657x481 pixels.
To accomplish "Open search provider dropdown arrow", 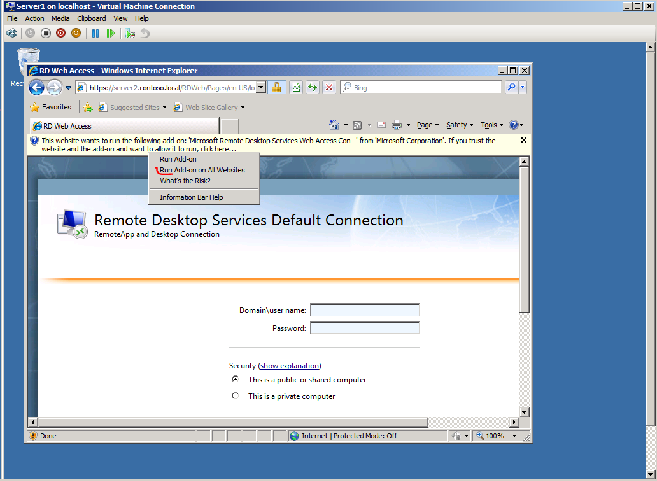I will click(x=523, y=87).
